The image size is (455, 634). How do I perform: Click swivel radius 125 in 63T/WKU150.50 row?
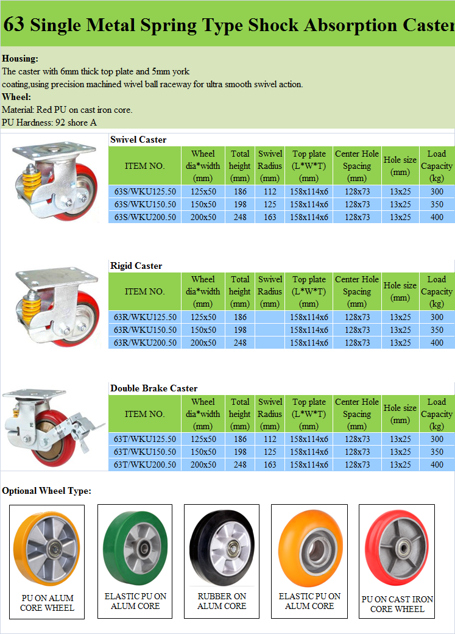270,452
